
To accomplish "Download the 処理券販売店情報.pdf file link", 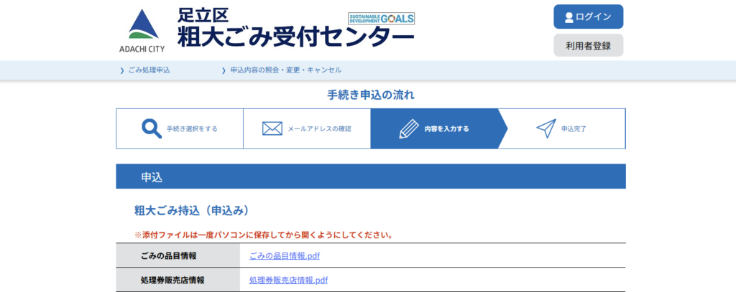I will [288, 280].
